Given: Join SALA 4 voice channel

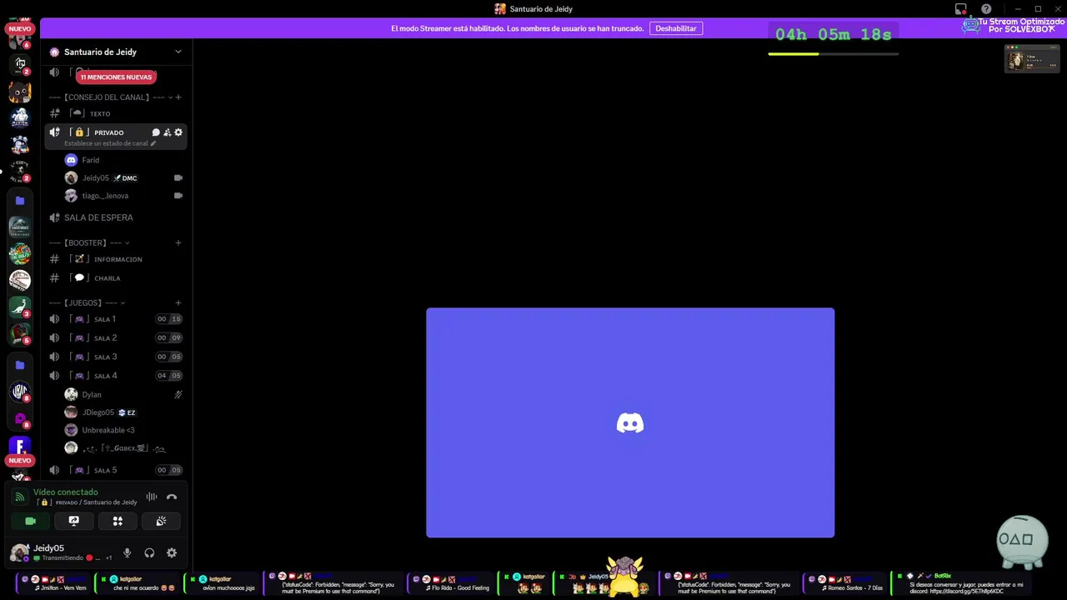Looking at the screenshot, I should (116, 376).
